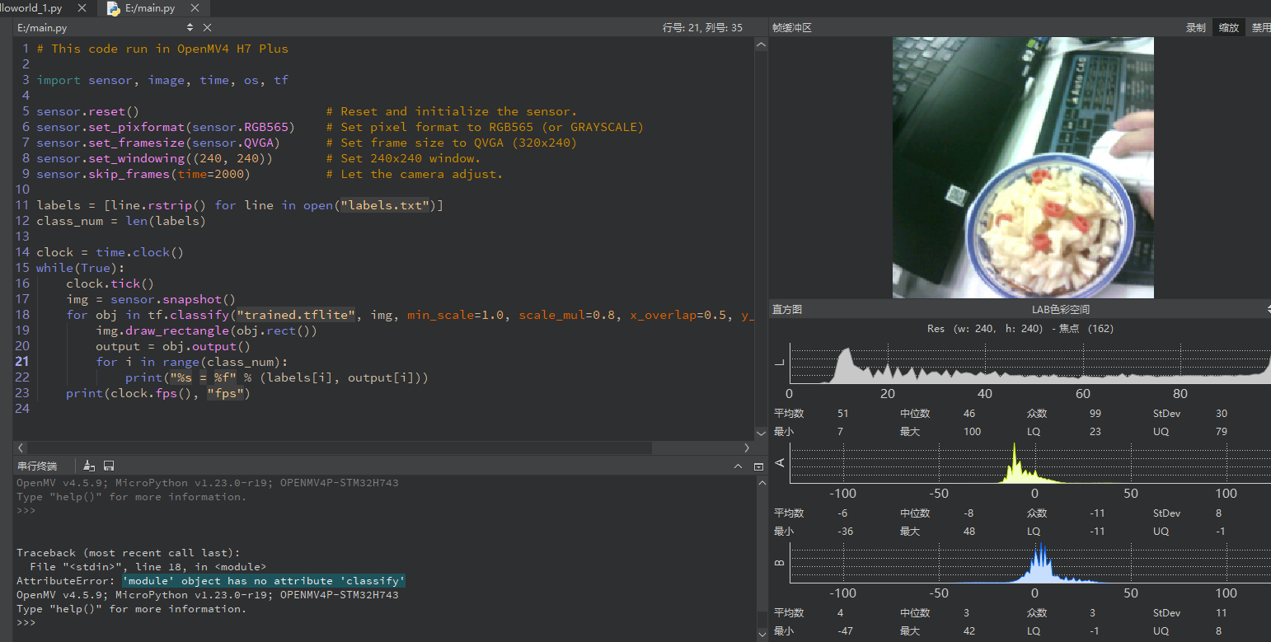Save the serial terminal output
Screen dimensions: 1271x642
109,466
